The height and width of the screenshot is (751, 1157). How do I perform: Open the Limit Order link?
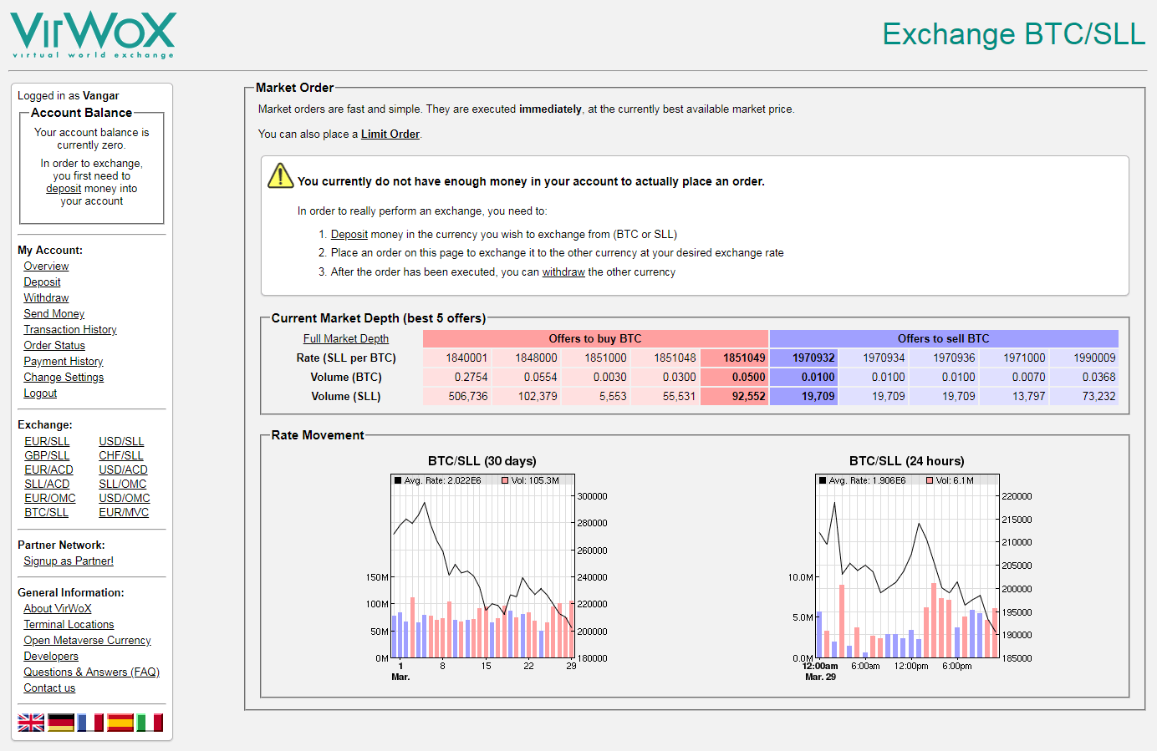(x=390, y=134)
